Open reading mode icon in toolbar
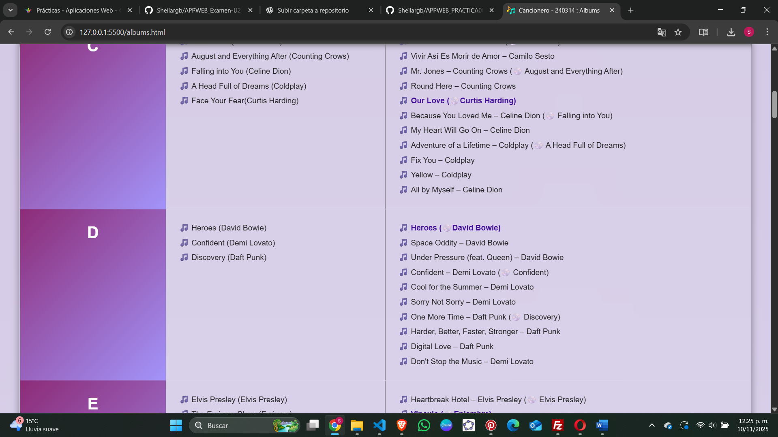778x437 pixels. (703, 32)
